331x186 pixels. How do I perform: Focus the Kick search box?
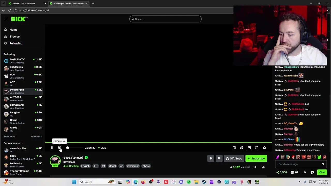click(x=165, y=19)
